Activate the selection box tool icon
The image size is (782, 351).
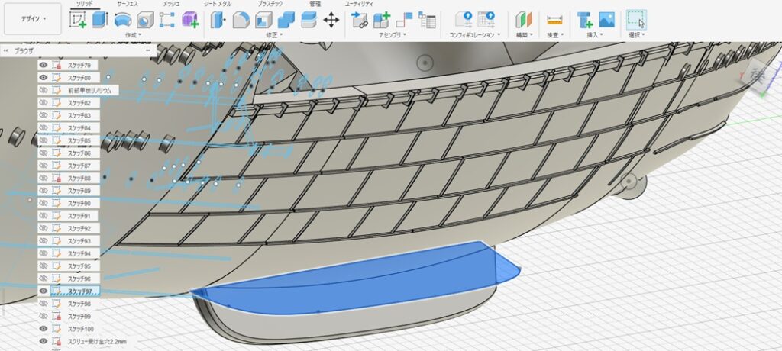tap(636, 20)
